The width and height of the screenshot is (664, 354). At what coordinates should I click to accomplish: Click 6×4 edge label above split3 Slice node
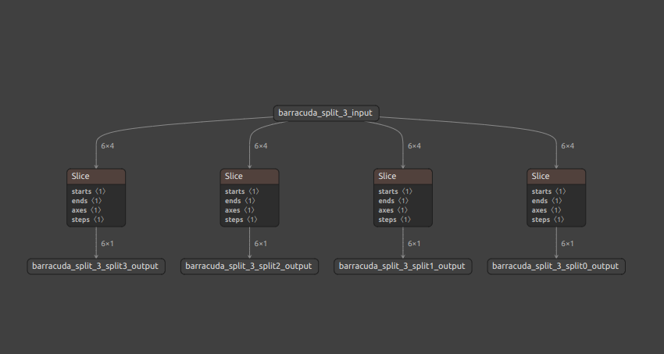click(x=108, y=146)
